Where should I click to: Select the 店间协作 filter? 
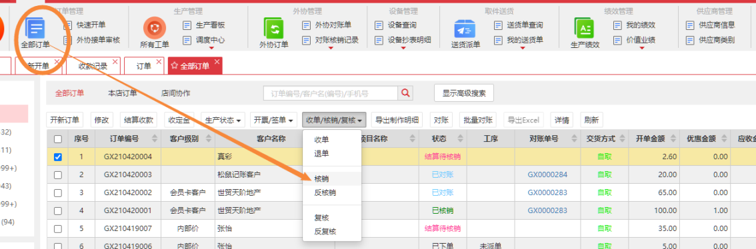175,93
